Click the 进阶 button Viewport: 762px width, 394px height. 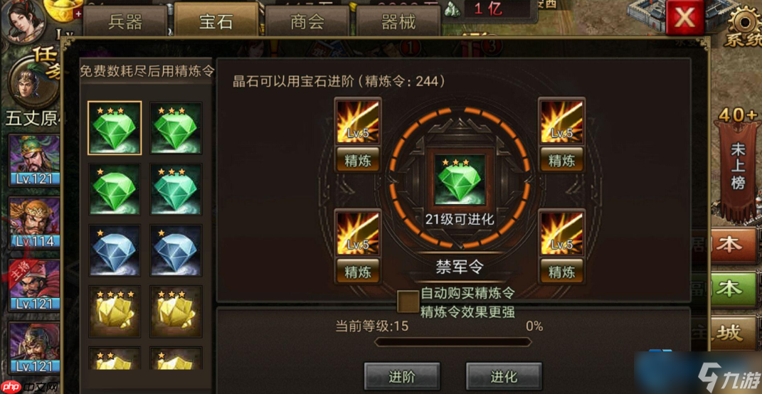402,376
